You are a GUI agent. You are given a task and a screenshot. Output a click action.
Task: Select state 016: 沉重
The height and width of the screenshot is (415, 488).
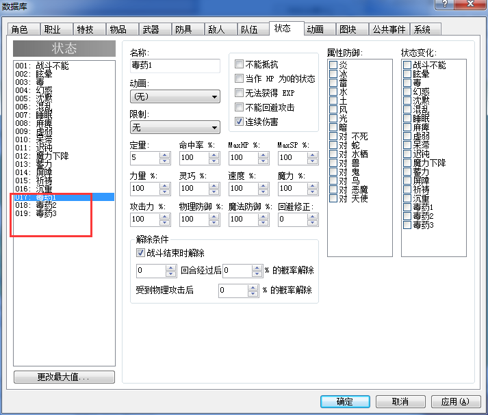64,189
